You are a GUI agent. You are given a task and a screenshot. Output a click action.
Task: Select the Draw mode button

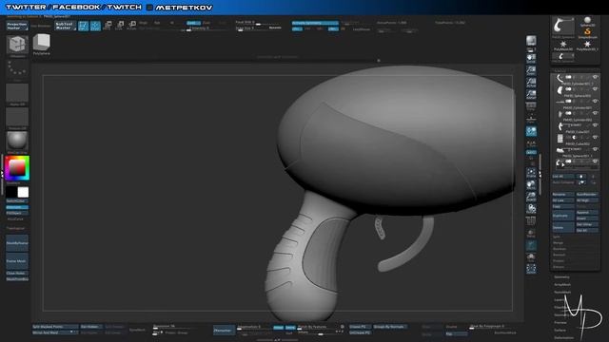point(95,26)
